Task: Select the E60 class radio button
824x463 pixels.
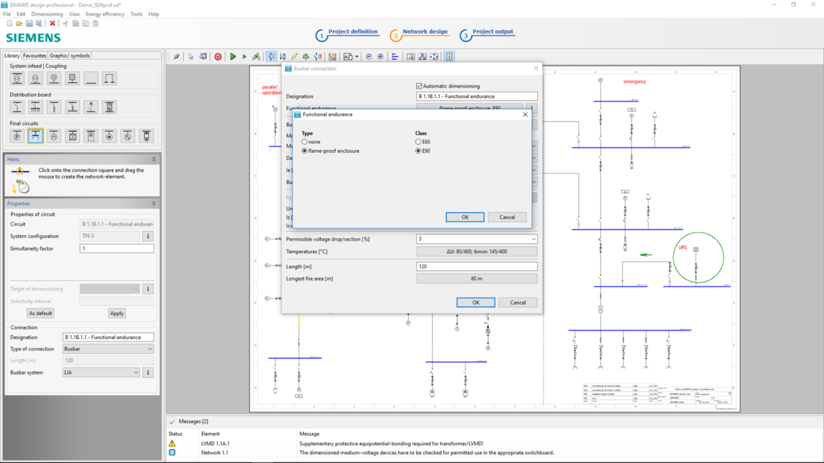Action: coord(418,141)
